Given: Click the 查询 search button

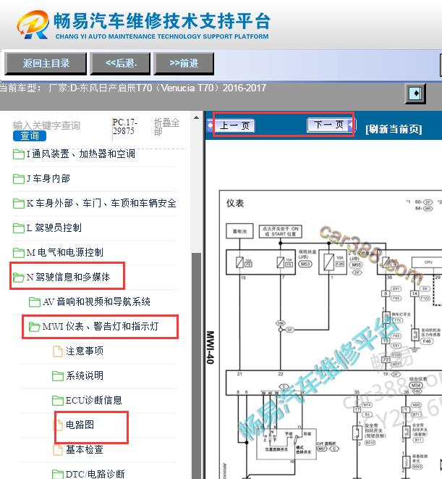Looking at the screenshot, I should tap(30, 136).
